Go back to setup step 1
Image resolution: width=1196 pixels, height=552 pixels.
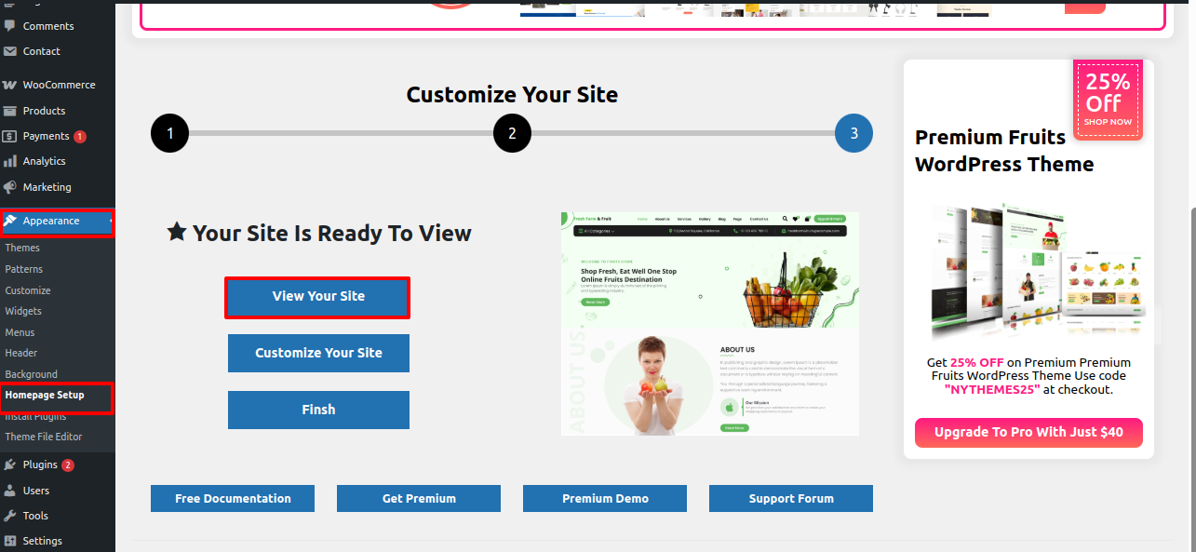170,133
